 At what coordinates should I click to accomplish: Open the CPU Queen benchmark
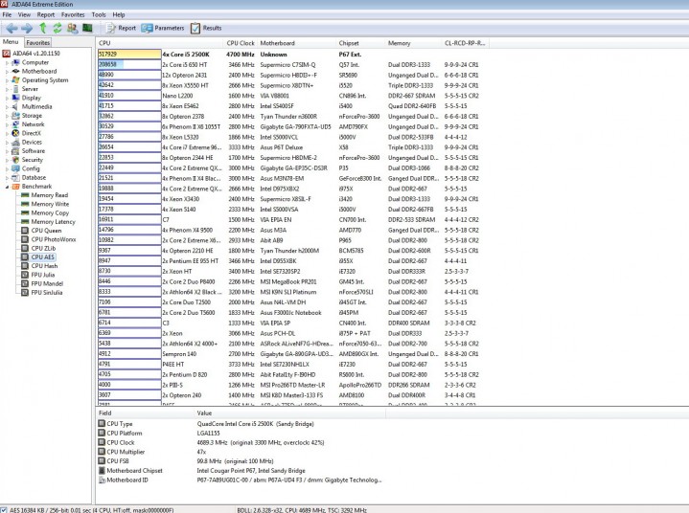pyautogui.click(x=41, y=231)
